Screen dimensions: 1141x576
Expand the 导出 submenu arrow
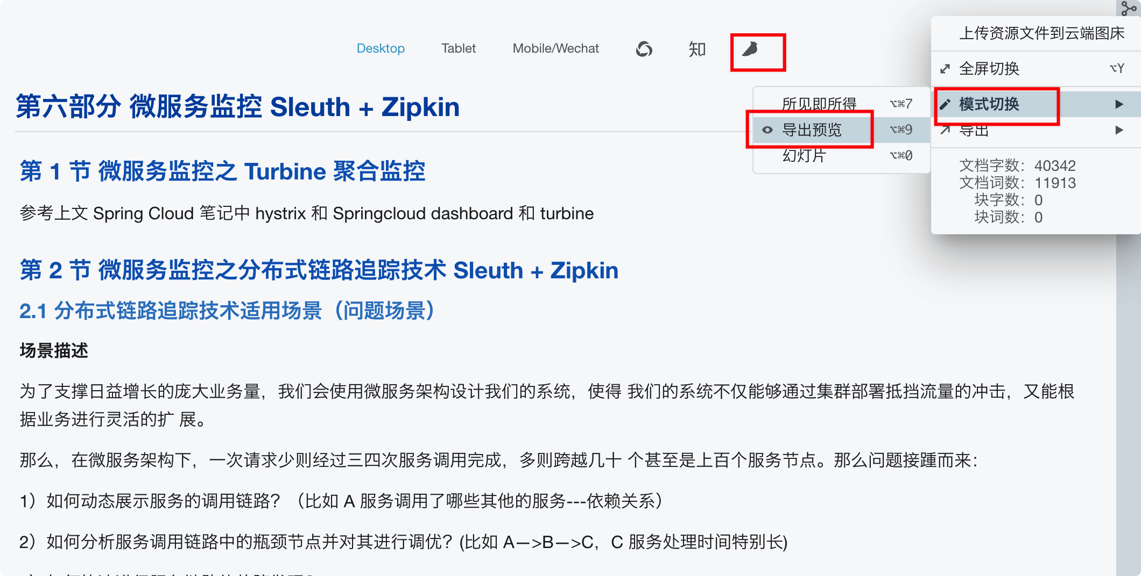1119,130
